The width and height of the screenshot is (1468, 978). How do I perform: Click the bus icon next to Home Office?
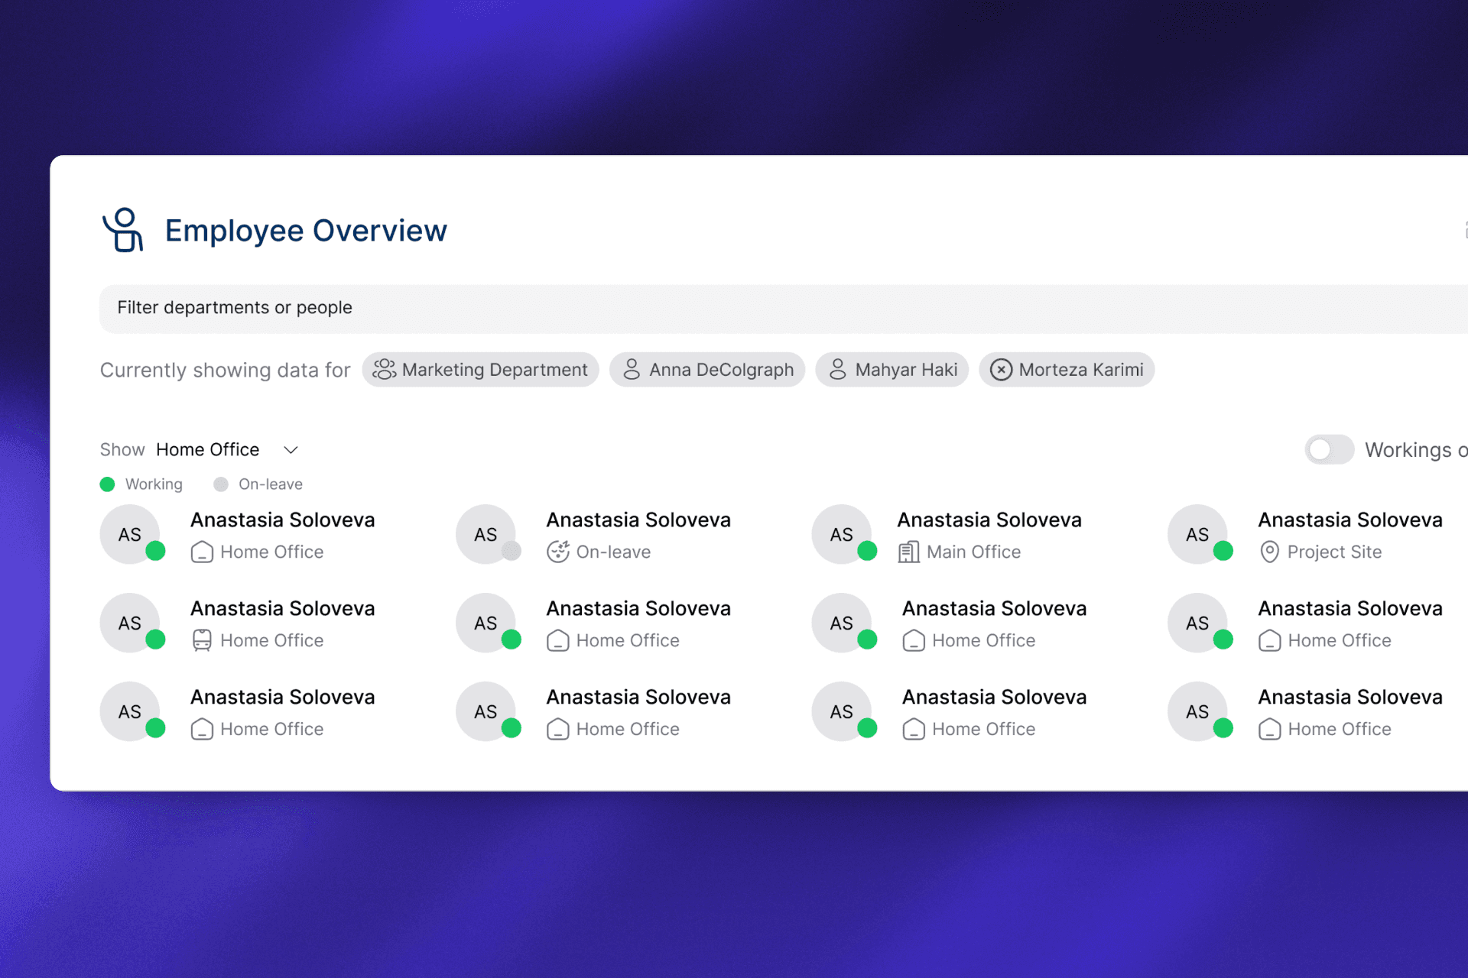coord(202,640)
